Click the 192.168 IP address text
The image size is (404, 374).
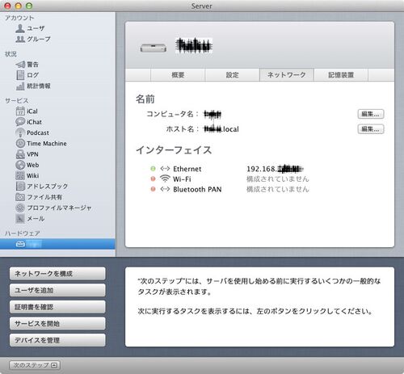pyautogui.click(x=275, y=169)
